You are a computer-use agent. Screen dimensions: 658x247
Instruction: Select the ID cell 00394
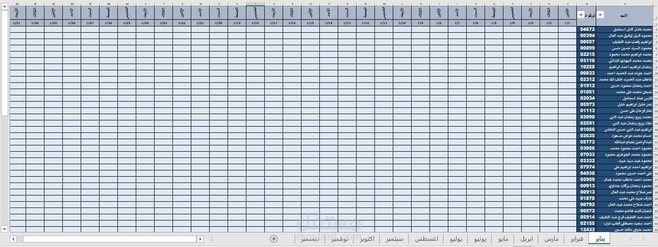[x=586, y=36]
